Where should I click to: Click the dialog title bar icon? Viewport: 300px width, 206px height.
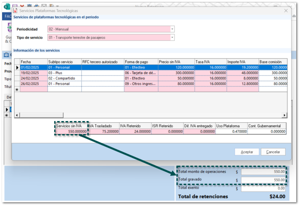(16, 11)
